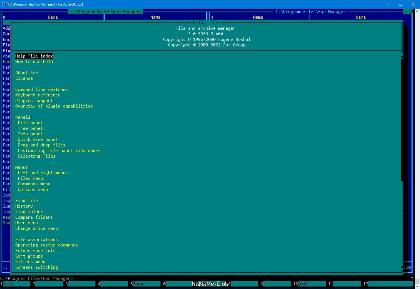Image resolution: width=420 pixels, height=289 pixels.
Task: Click the command line input
Action: tap(206, 278)
